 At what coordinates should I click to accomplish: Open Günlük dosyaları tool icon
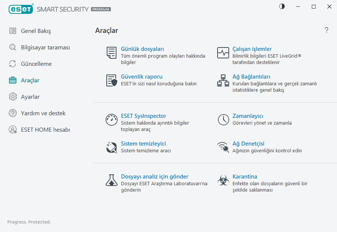point(111,53)
